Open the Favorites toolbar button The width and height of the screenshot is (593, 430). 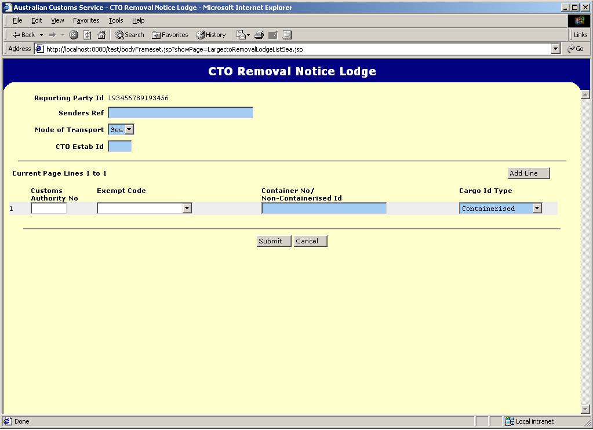(x=170, y=35)
